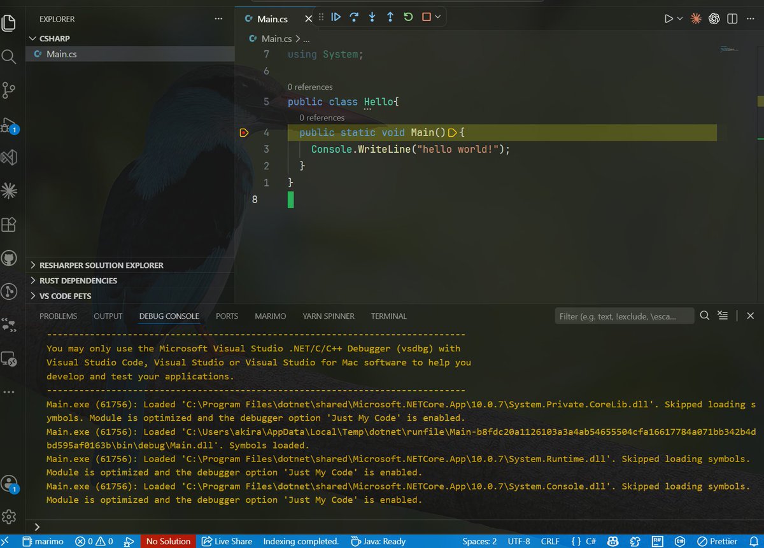Switch to the Output panel tab
Viewport: 764px width, 548px height.
108,316
